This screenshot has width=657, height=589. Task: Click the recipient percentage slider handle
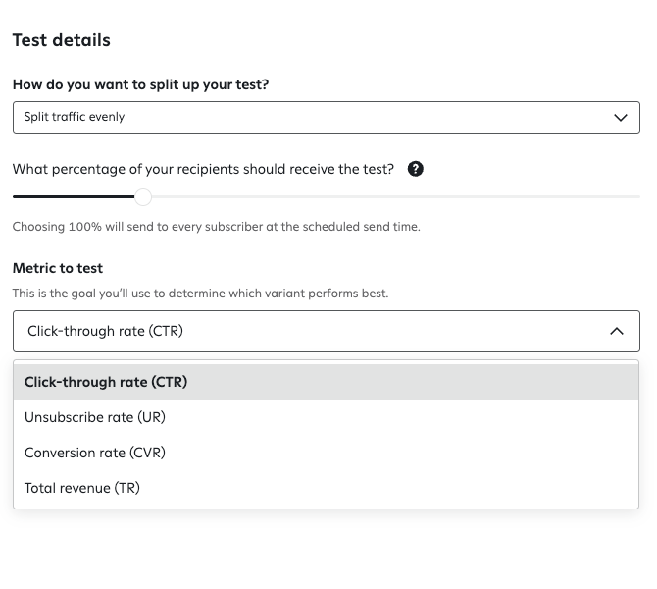pyautogui.click(x=143, y=197)
